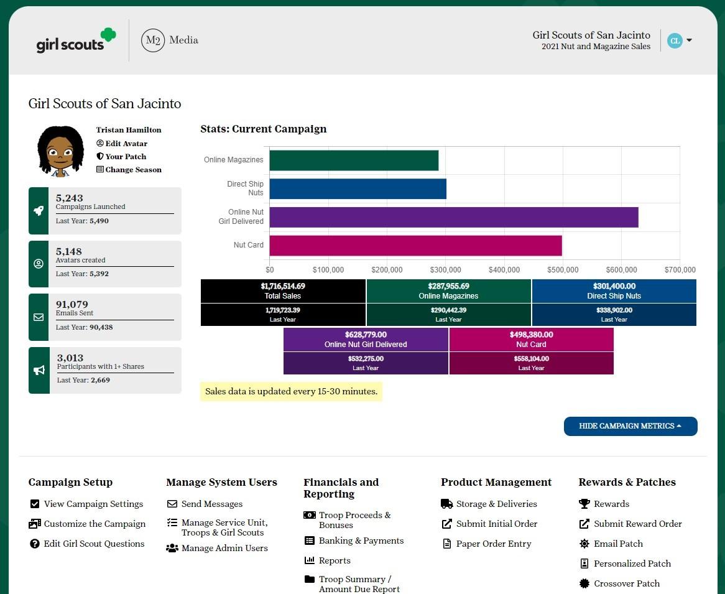
Task: Open the Edit Avatar link
Action: 122,144
